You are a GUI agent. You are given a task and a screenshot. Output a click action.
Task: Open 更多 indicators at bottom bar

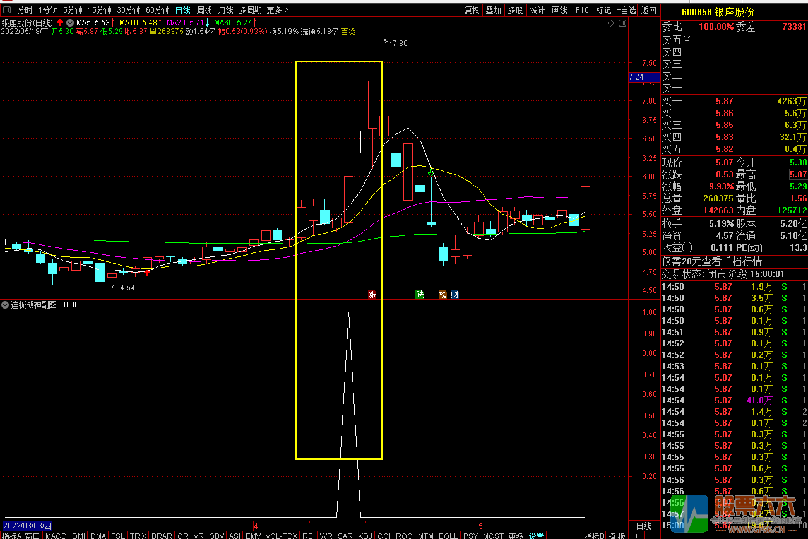coord(515,535)
